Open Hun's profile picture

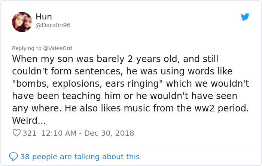coord(22,22)
